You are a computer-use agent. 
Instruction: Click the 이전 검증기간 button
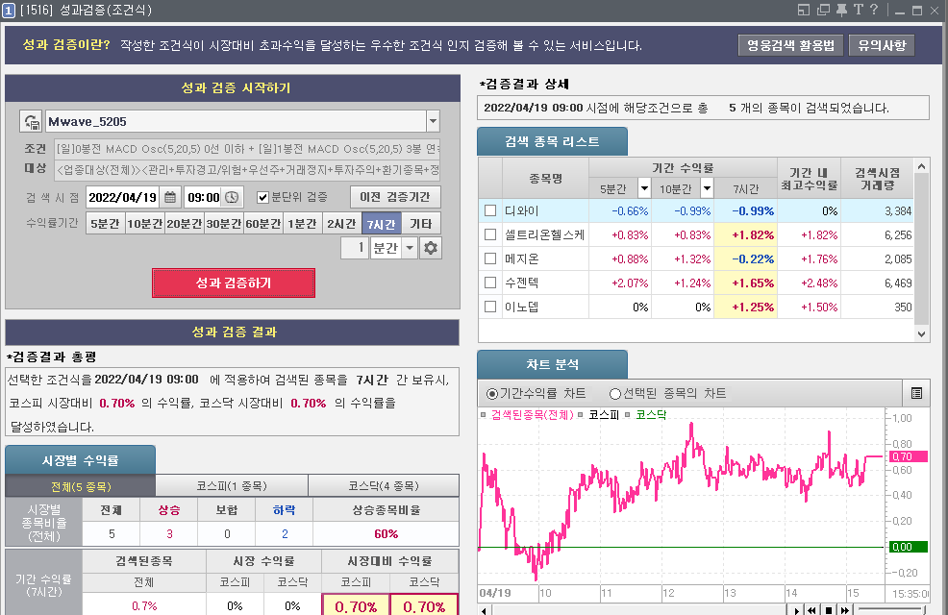395,197
